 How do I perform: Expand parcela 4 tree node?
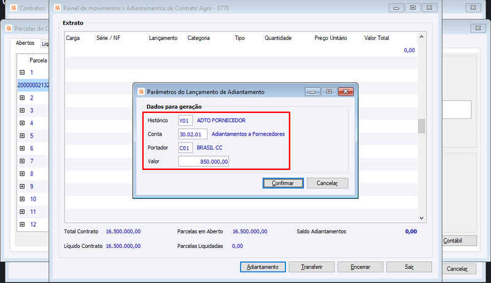(x=22, y=123)
